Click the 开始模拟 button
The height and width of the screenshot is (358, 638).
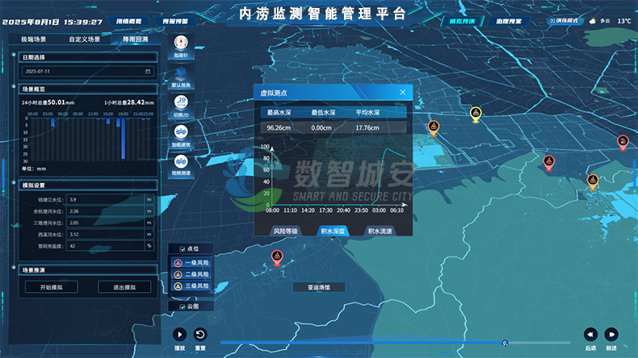coord(50,287)
